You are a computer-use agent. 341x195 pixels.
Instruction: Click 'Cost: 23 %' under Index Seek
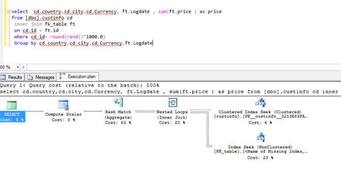click(x=260, y=158)
